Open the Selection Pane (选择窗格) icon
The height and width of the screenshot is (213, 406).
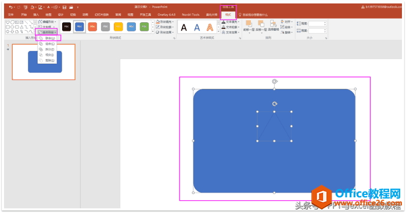pos(273,24)
